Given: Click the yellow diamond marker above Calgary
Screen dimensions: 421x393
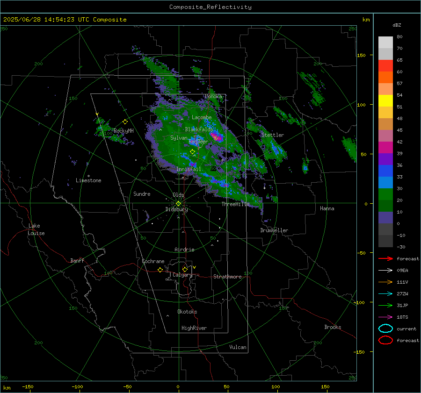Looking at the screenshot, I should (185, 269).
